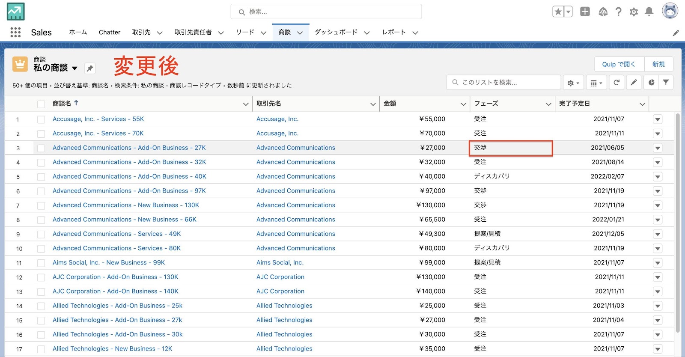Viewport: 685px width, 357px height.
Task: Open Advanced Communications - Services - 49K link
Action: point(116,234)
